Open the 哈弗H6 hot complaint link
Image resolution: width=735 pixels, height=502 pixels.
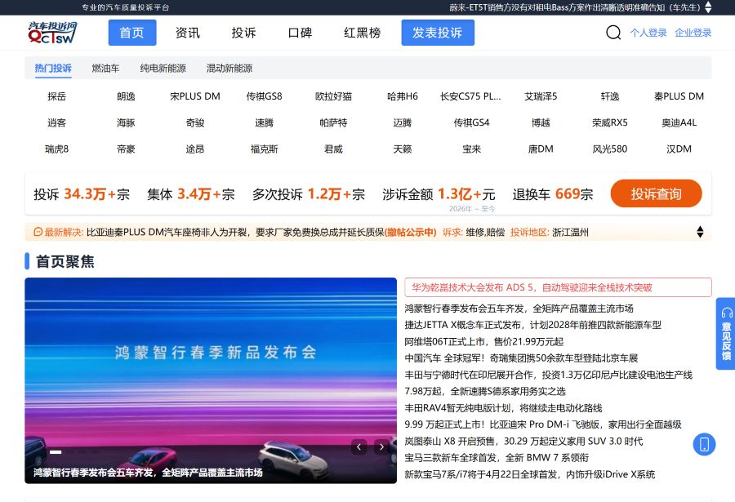tap(402, 96)
